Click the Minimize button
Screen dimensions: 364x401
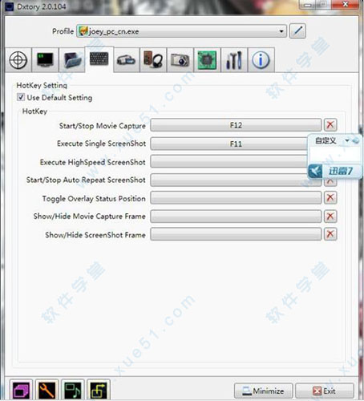pos(263,391)
